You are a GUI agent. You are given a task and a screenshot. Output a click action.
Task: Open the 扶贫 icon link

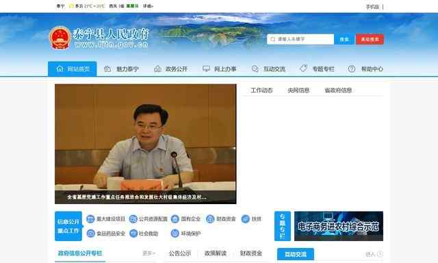(245, 219)
